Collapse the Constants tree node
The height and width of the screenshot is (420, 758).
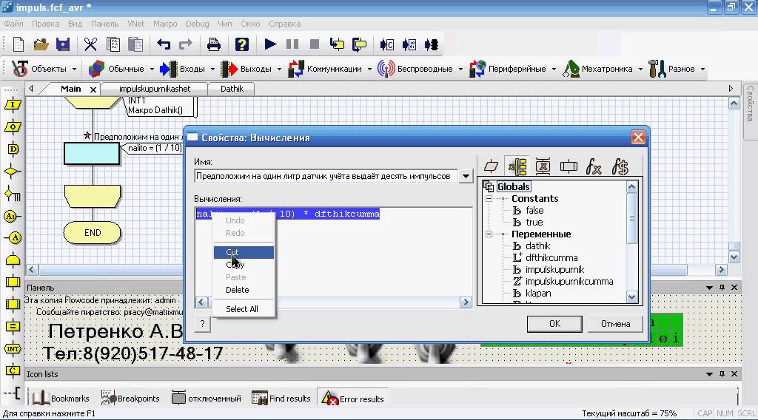(x=489, y=198)
